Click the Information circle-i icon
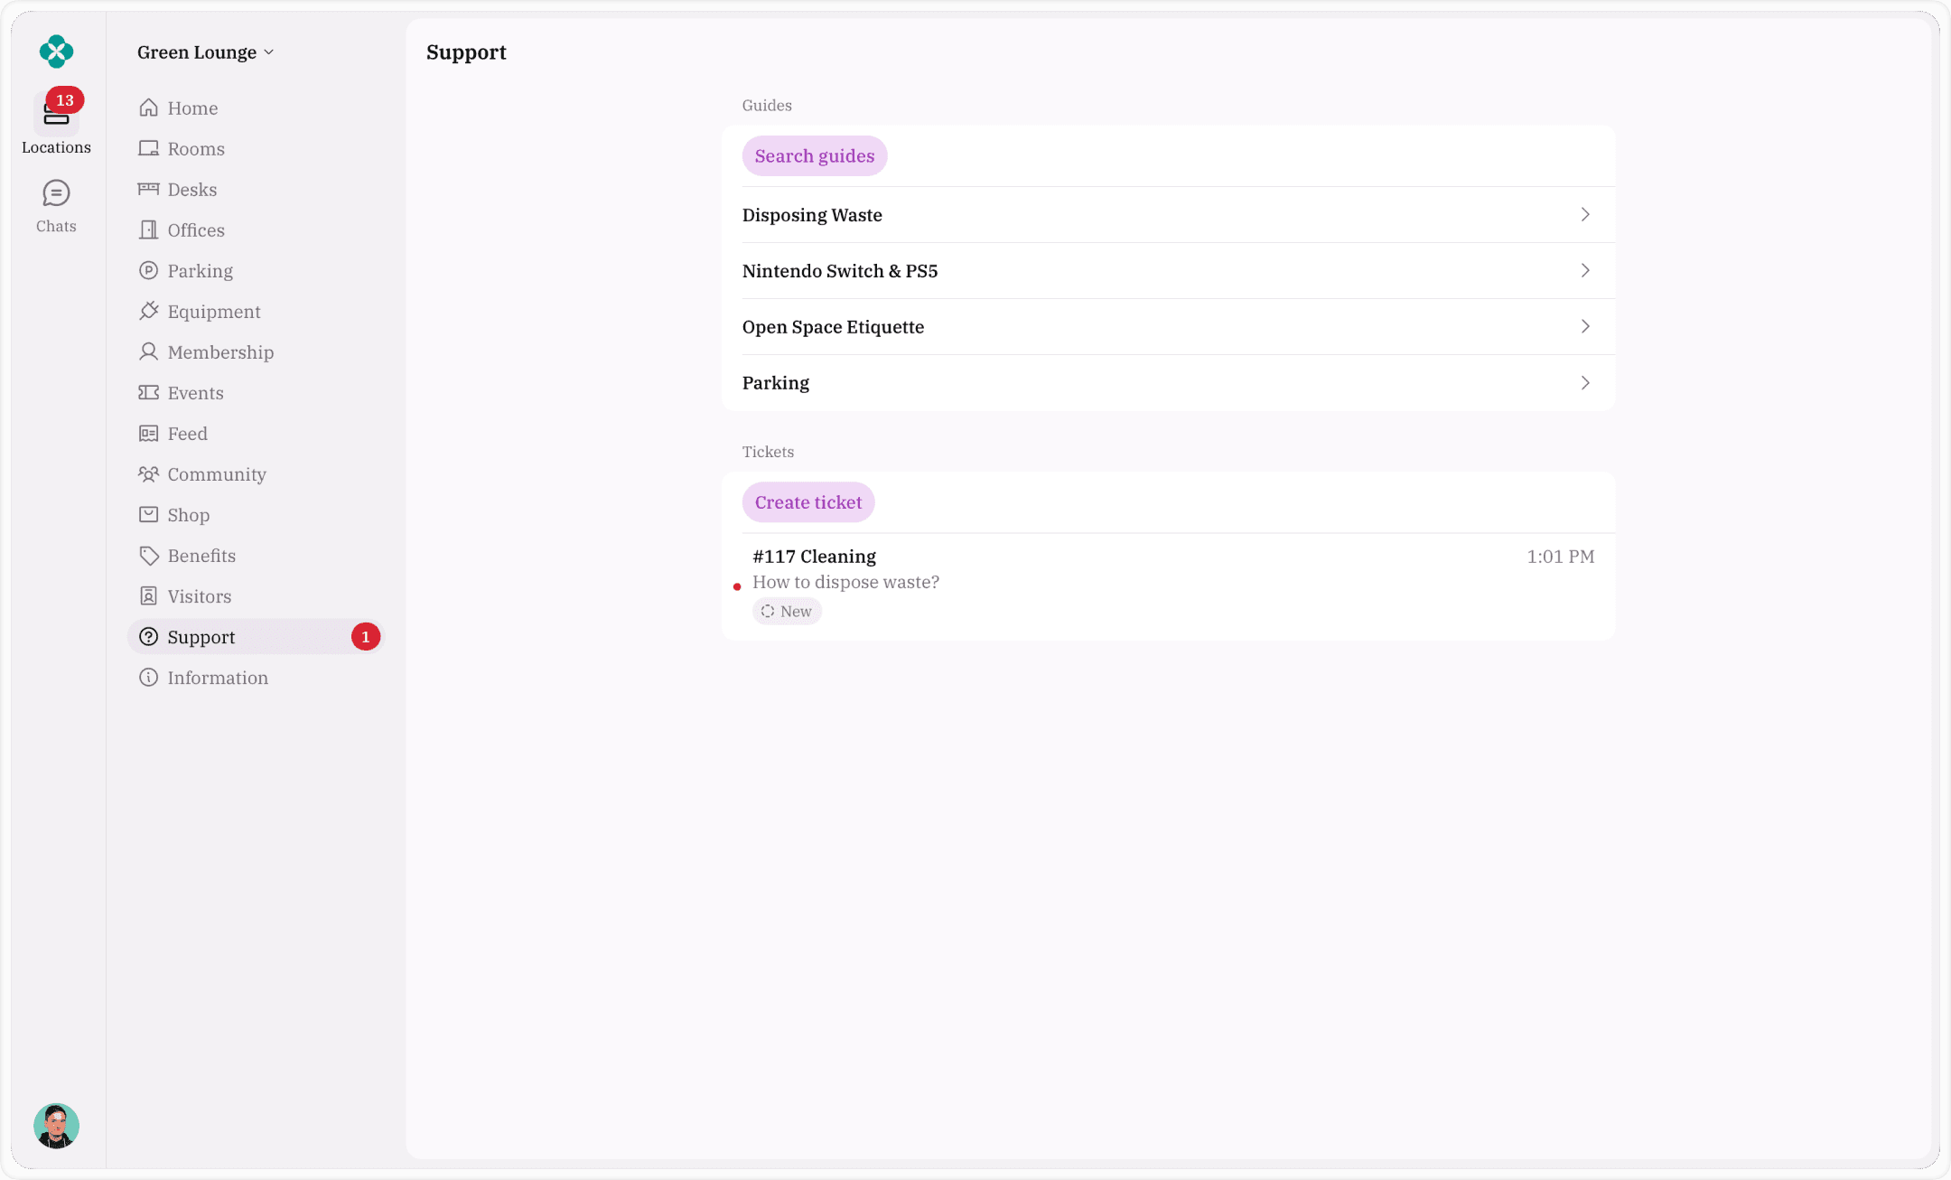 (x=148, y=677)
